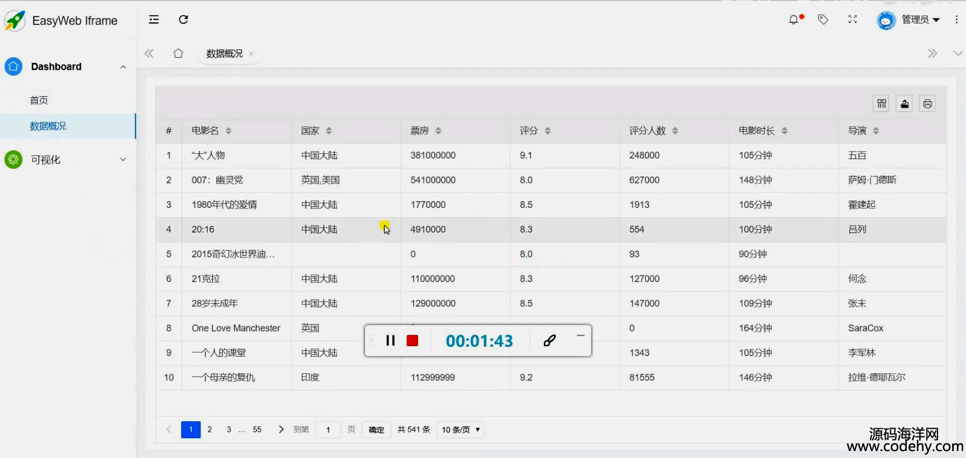Click the tag icon in the header
Image resolution: width=966 pixels, height=458 pixels.
click(823, 20)
